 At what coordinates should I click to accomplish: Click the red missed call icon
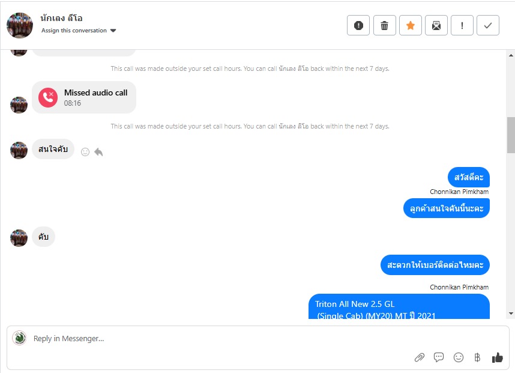click(x=48, y=97)
